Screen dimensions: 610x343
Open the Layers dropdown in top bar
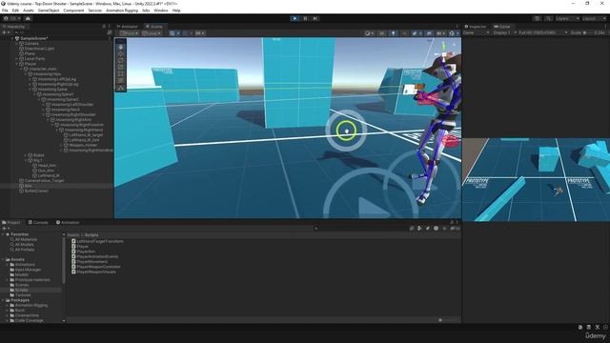(567, 18)
